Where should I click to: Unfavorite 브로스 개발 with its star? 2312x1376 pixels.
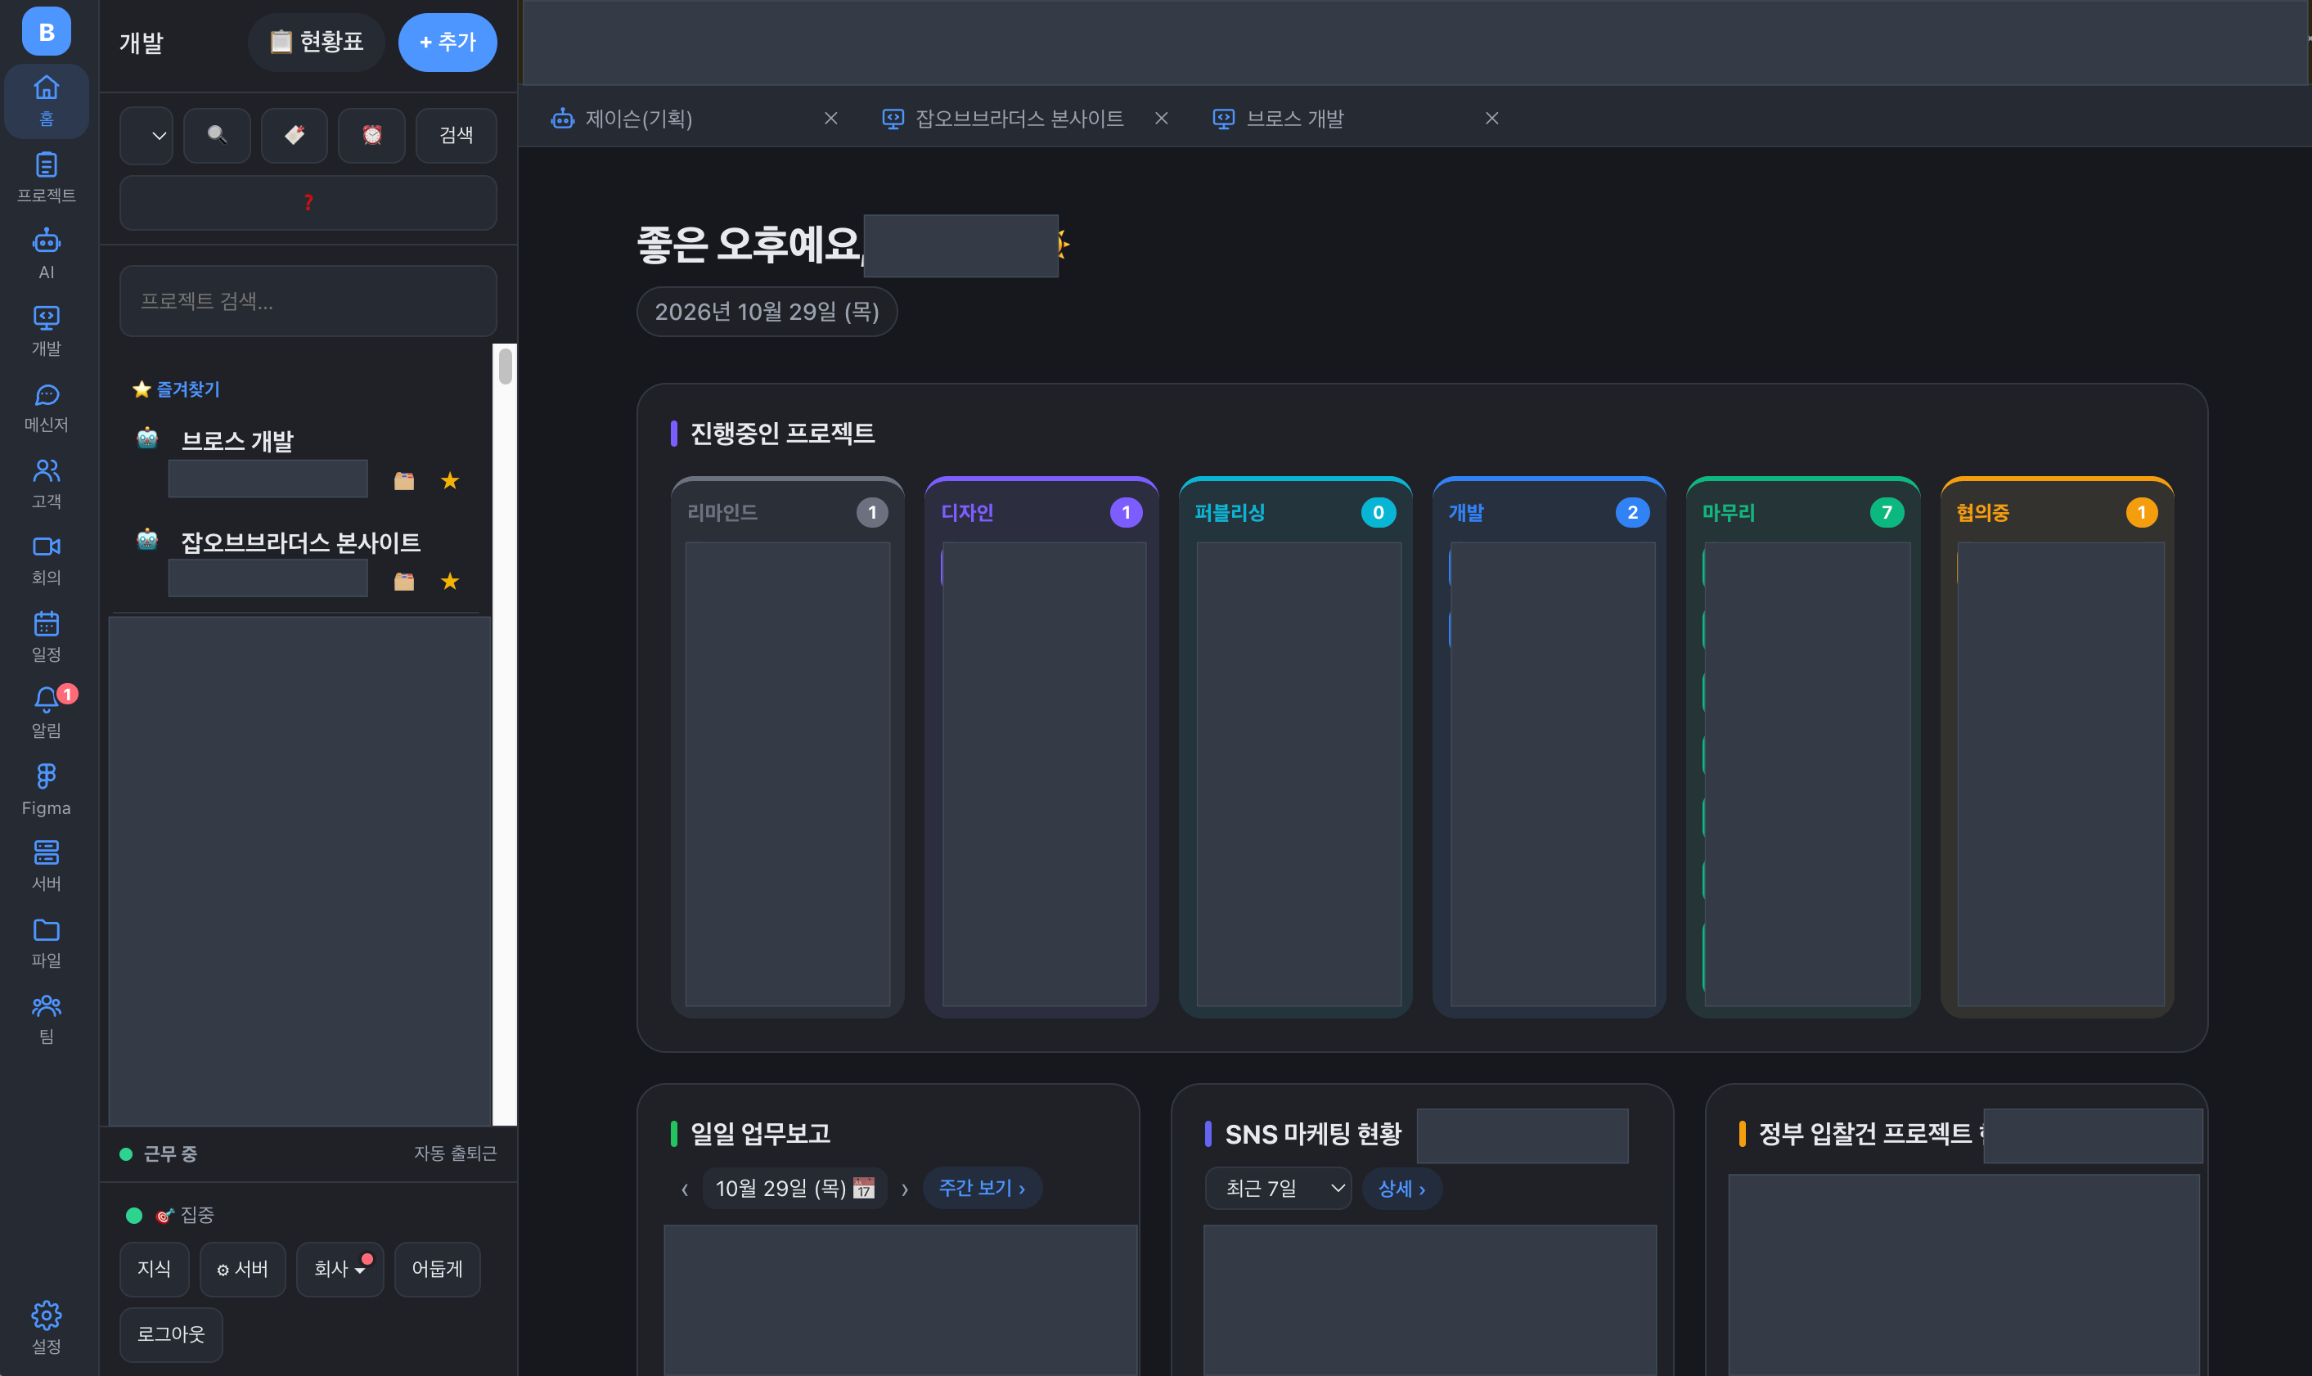tap(450, 480)
